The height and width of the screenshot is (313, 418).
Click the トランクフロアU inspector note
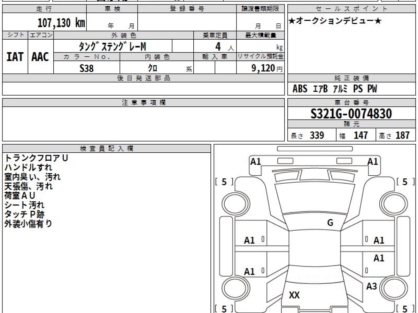pos(36,158)
